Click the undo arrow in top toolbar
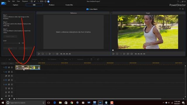Image resolution: width=187 pixels, height=105 pixels. 35,1
